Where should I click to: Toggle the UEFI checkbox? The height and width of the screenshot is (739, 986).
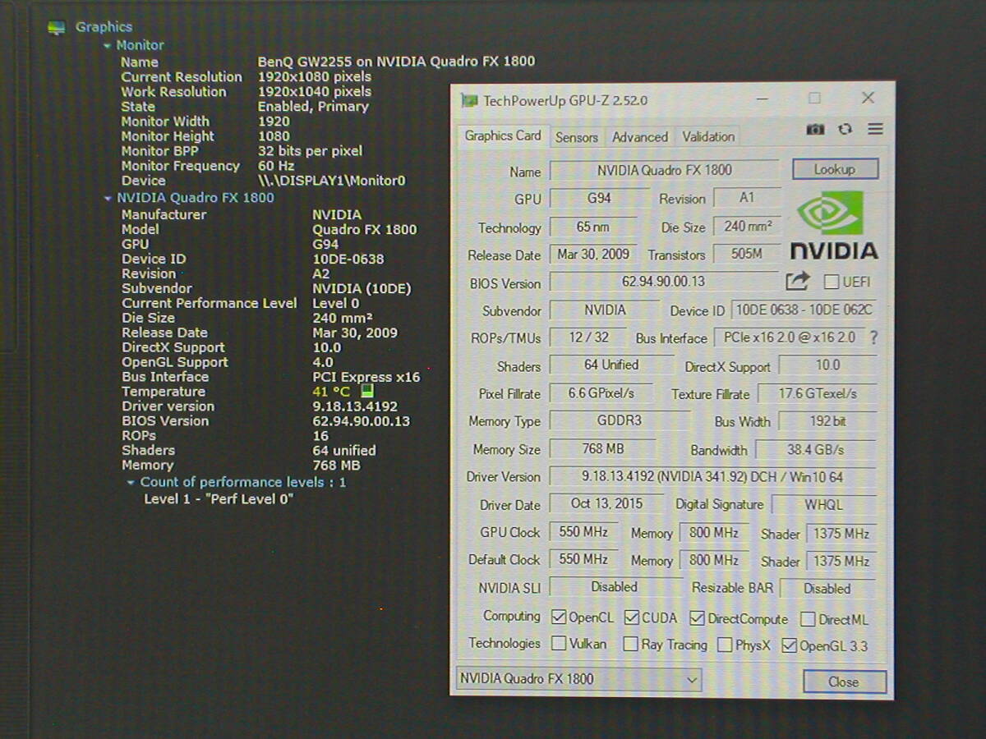pyautogui.click(x=831, y=282)
